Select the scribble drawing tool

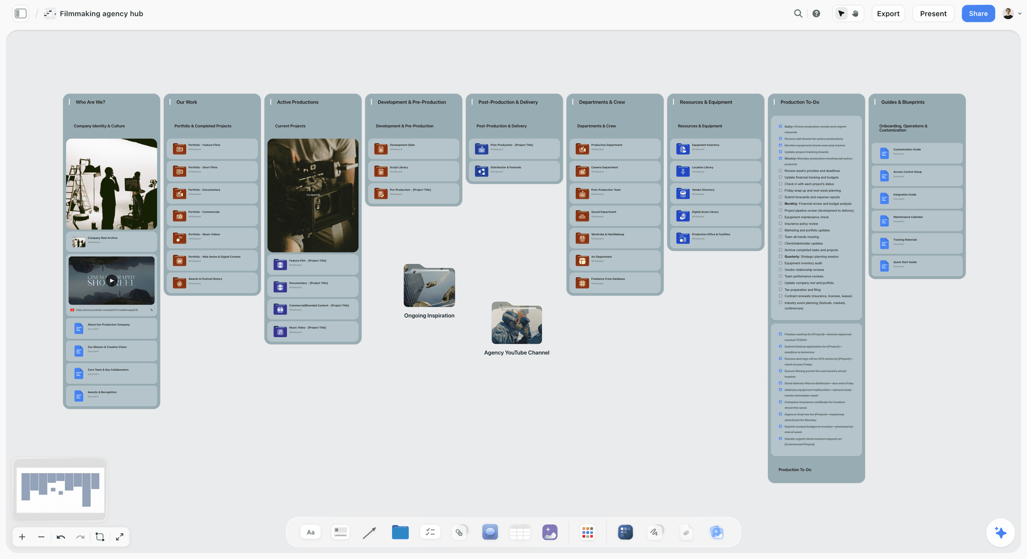(x=655, y=532)
